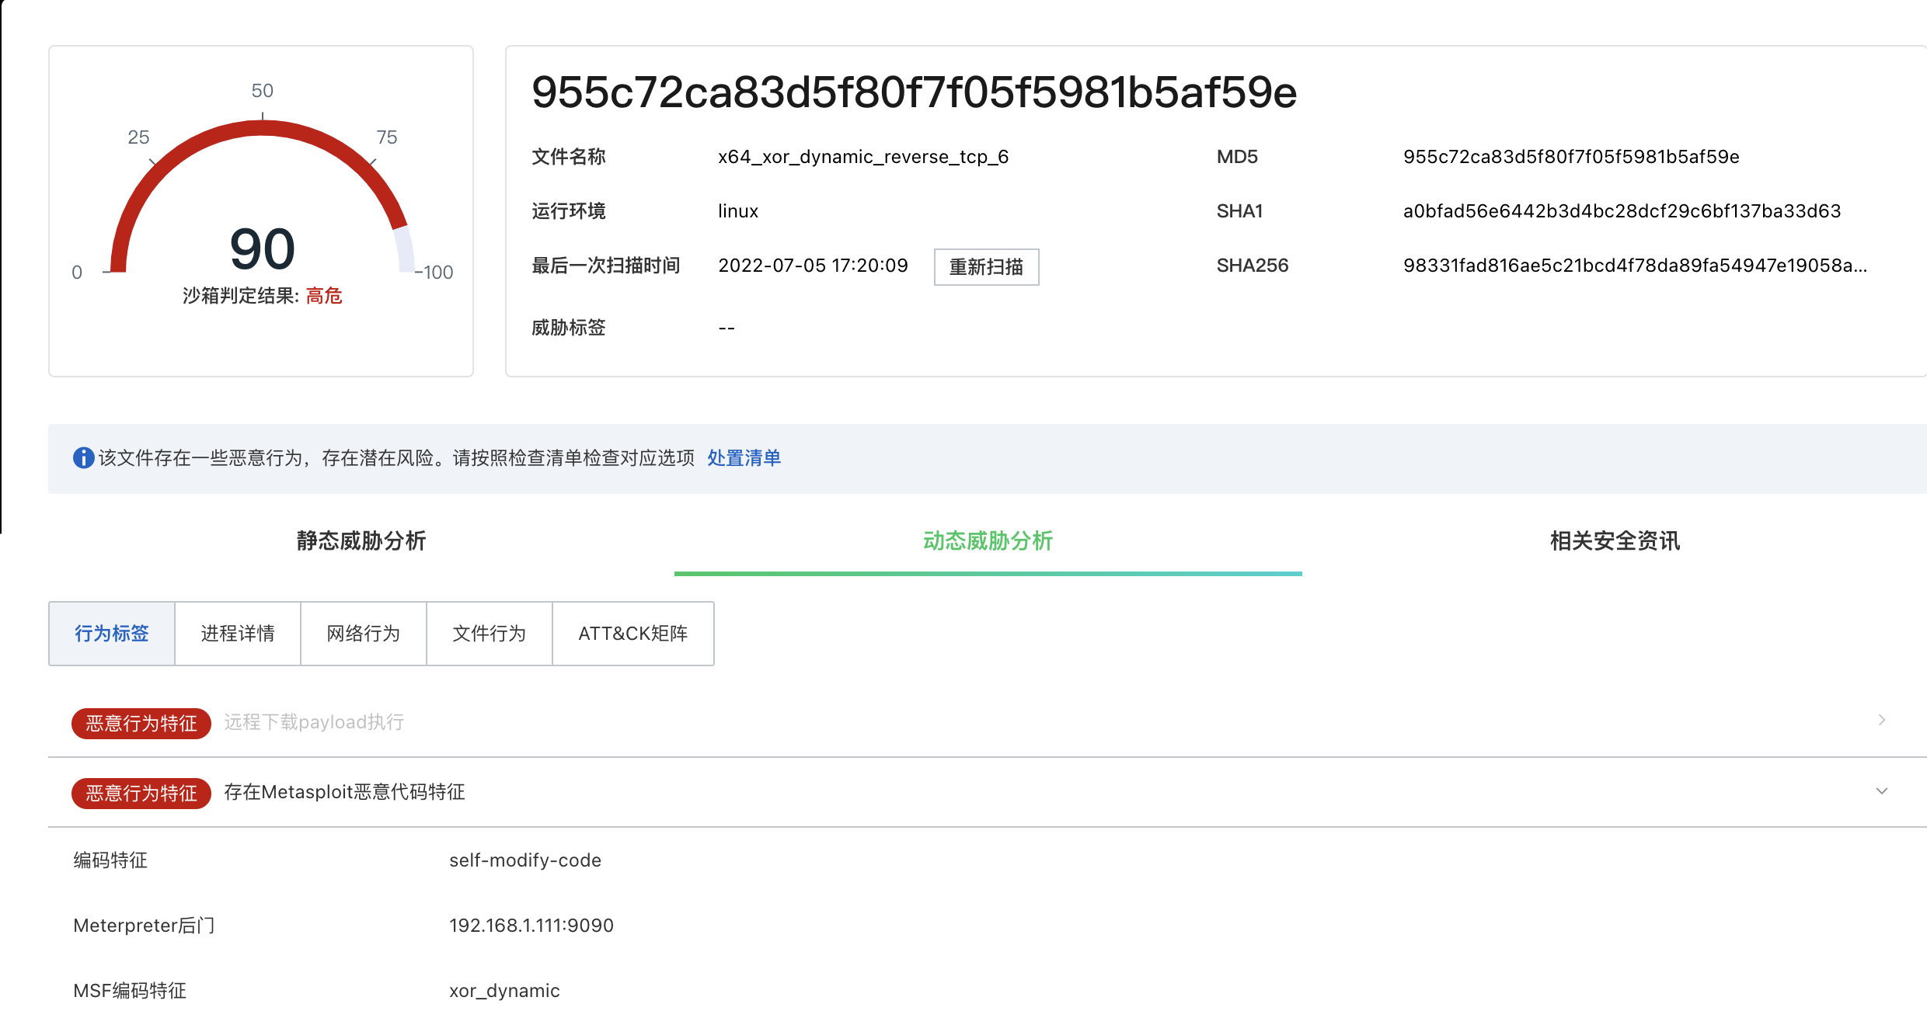Click the second red 恶意行为特征 badge

point(141,794)
